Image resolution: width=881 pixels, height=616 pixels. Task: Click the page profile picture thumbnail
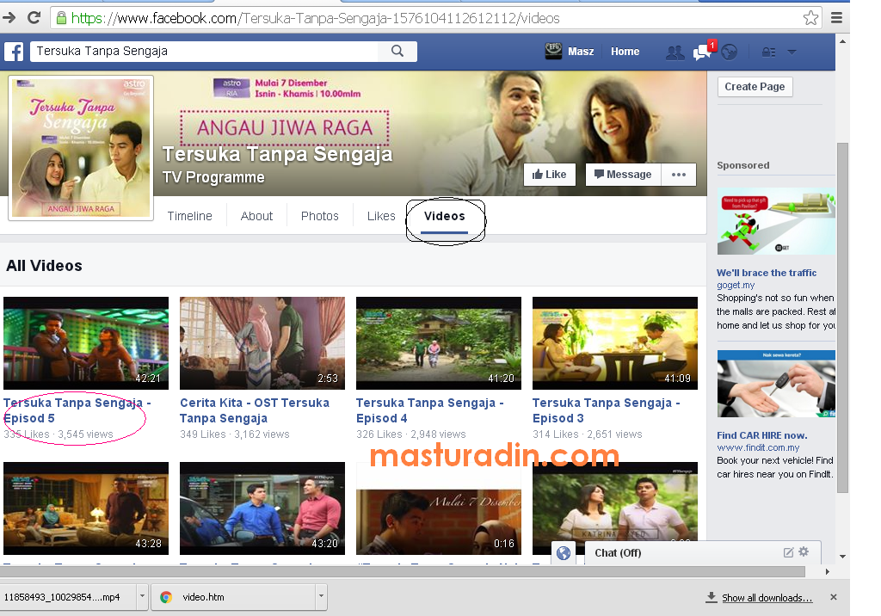81,148
